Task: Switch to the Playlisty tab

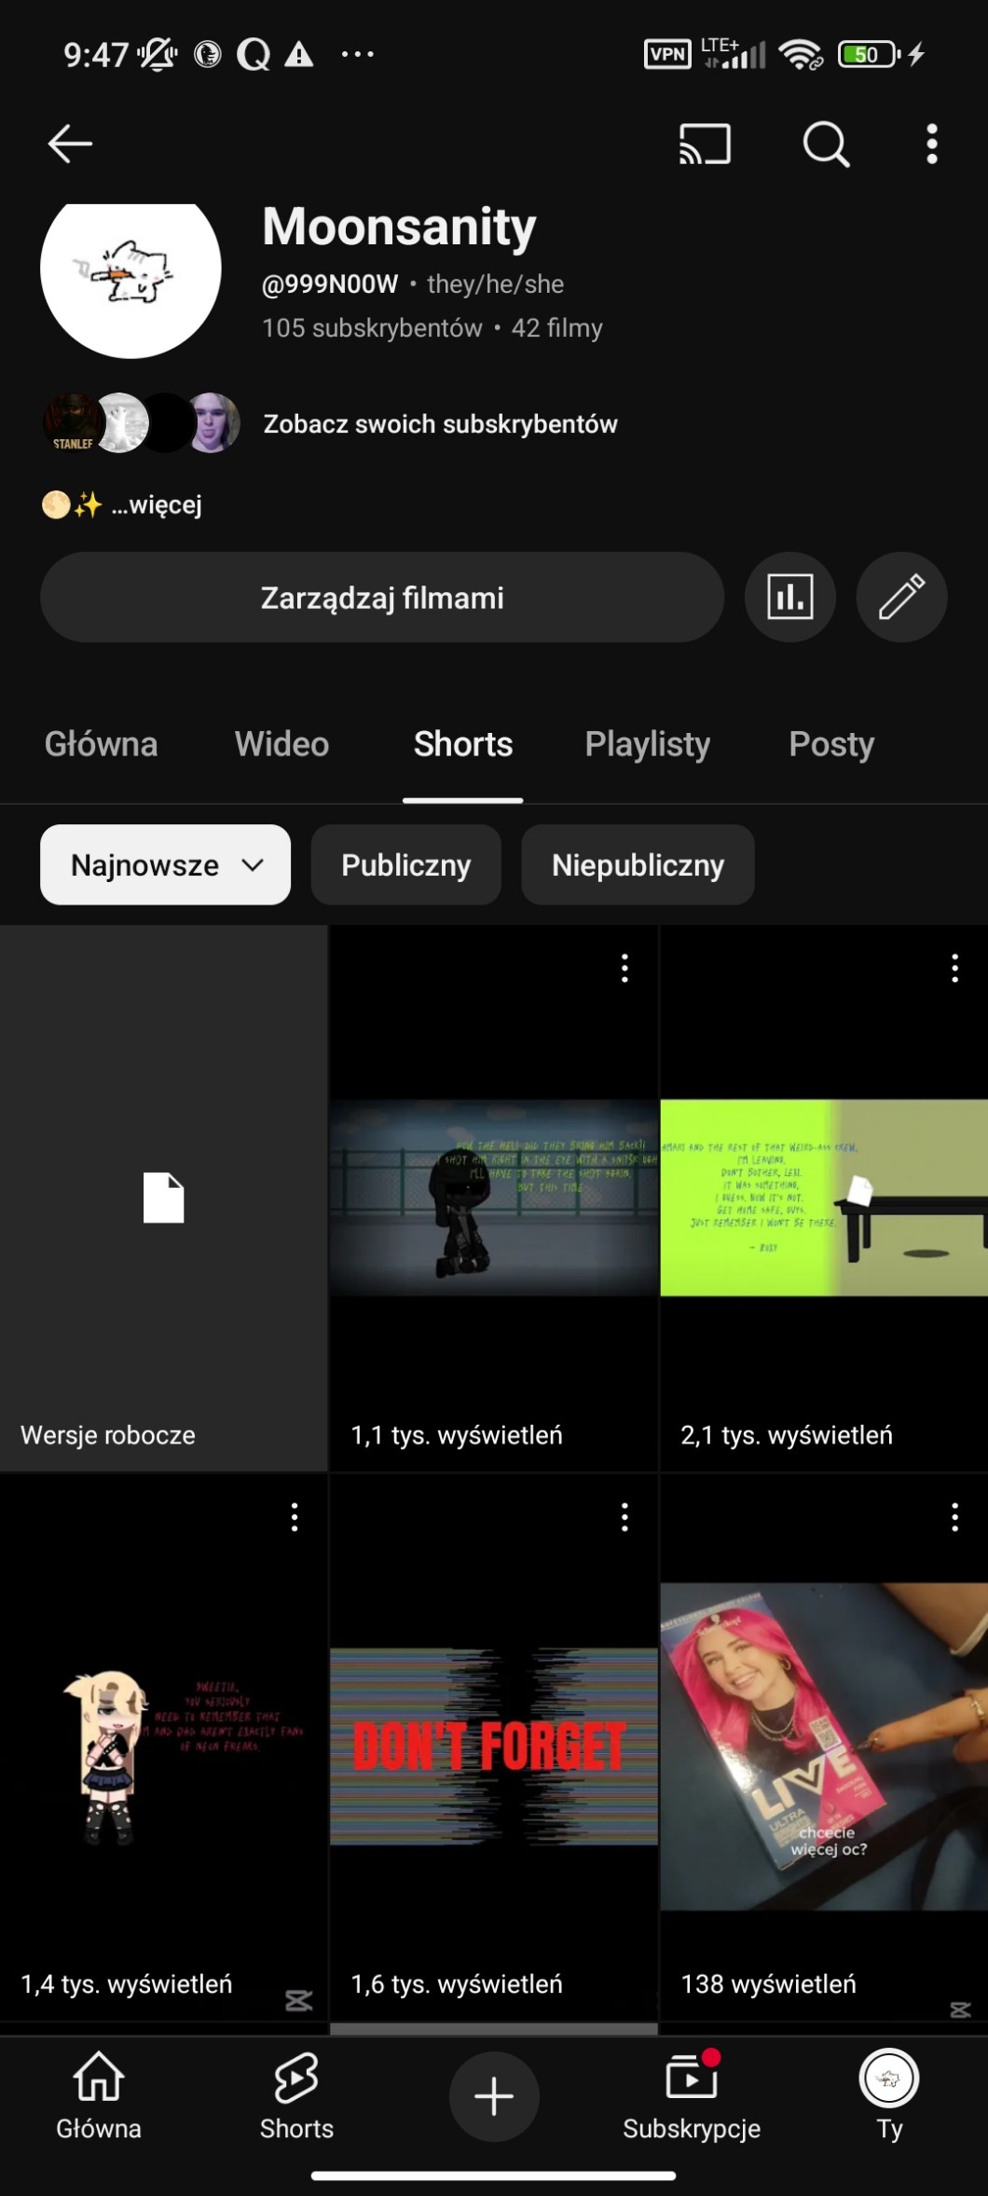Action: click(x=647, y=744)
